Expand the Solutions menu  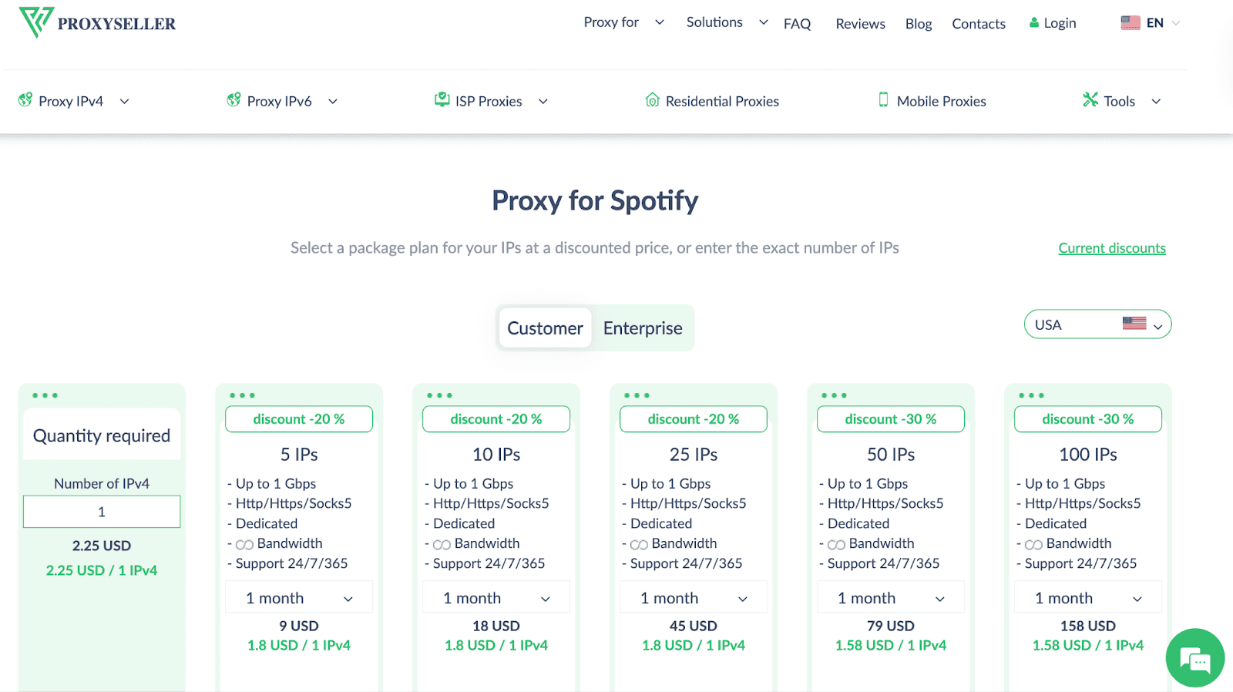(x=727, y=22)
